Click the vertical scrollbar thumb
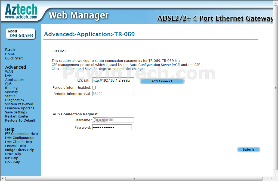 [276, 87]
